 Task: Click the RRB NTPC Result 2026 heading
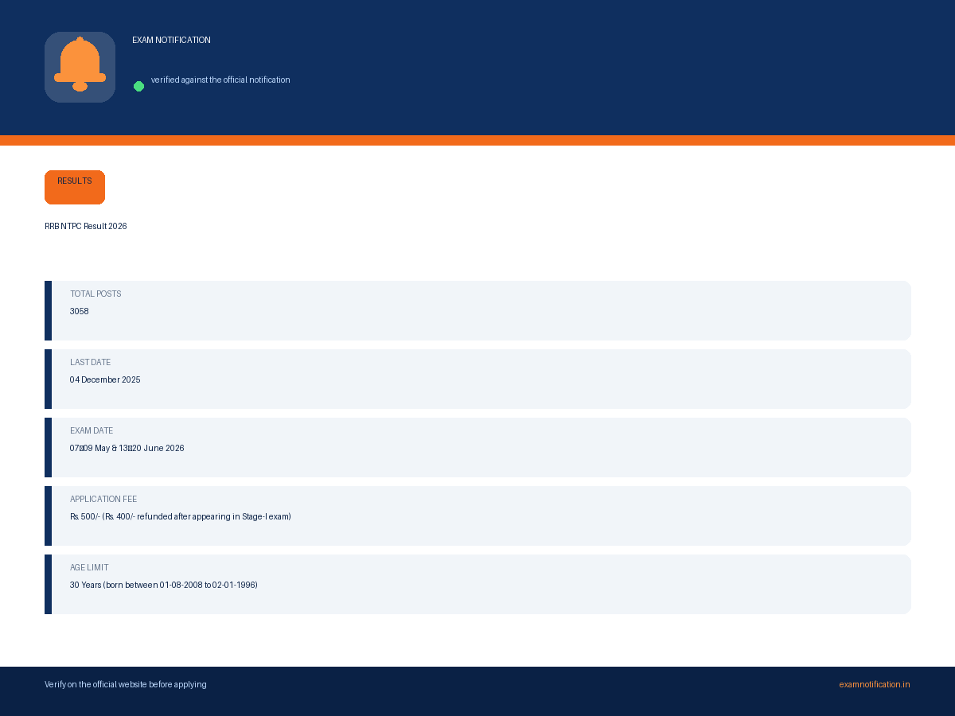coord(86,226)
